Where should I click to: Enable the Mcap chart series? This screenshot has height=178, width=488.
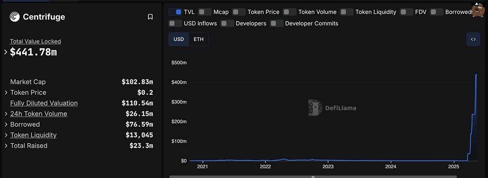tap(205, 12)
